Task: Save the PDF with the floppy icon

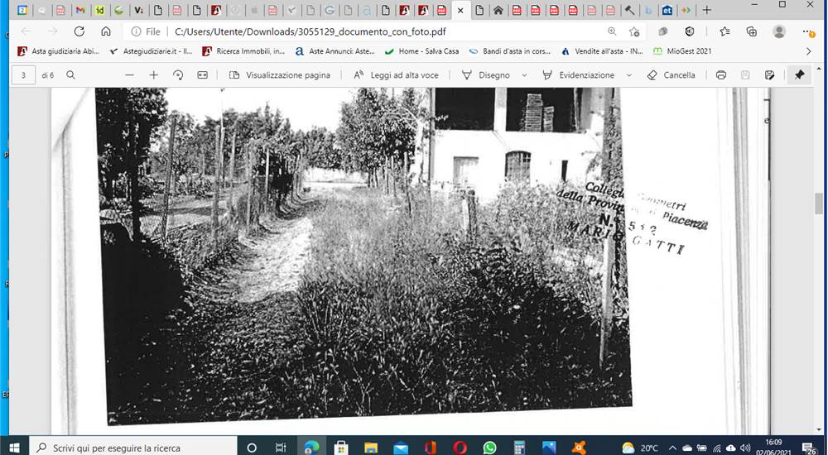Action: click(x=745, y=75)
